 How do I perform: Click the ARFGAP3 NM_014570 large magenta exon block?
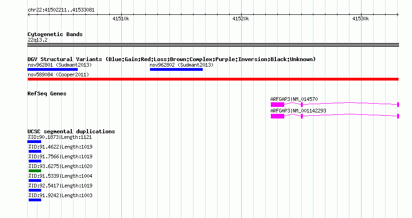coord(277,105)
